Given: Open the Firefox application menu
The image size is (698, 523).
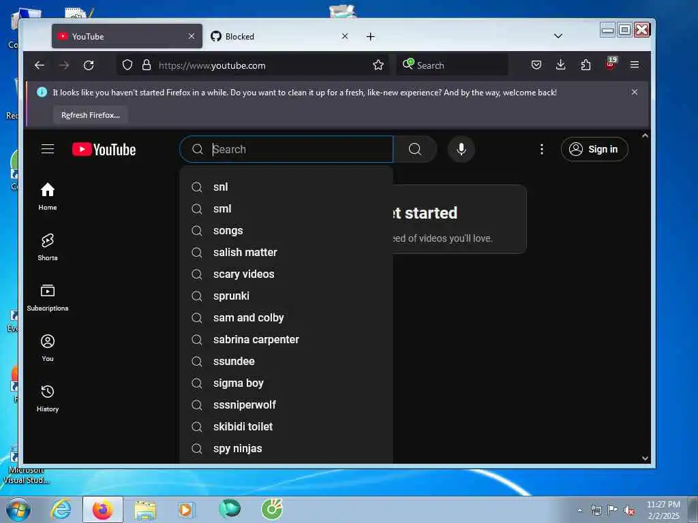Looking at the screenshot, I should [x=635, y=65].
